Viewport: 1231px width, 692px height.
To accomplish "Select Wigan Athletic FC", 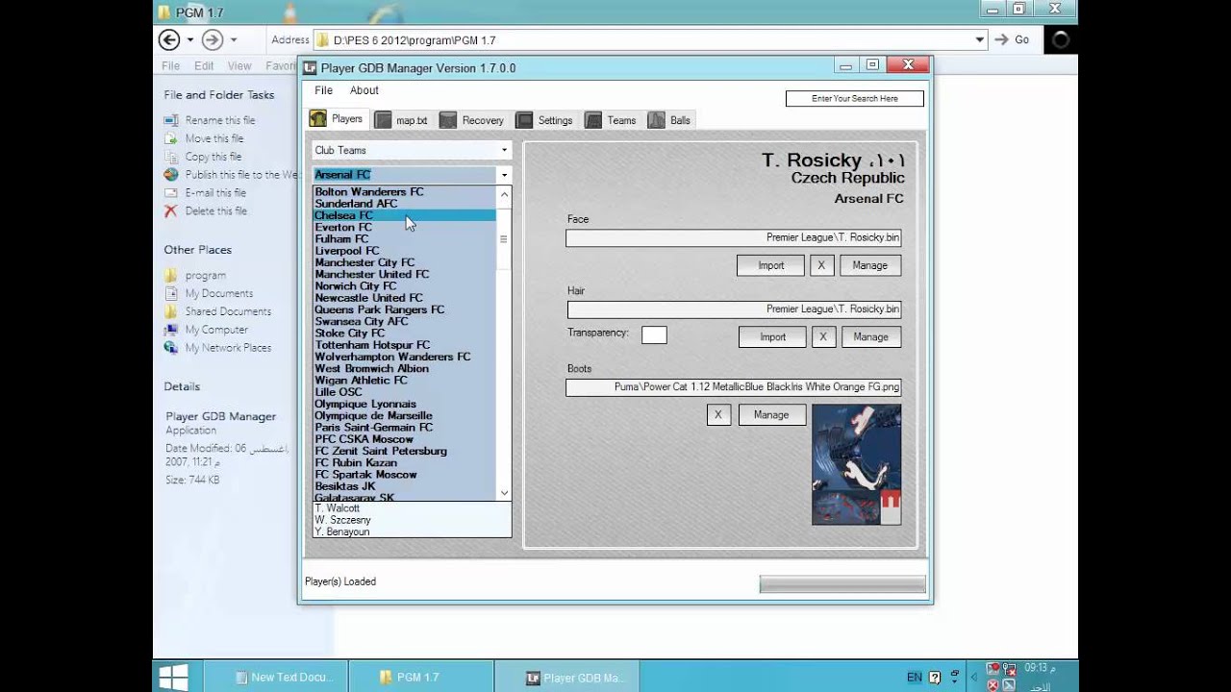I will pos(404,380).
